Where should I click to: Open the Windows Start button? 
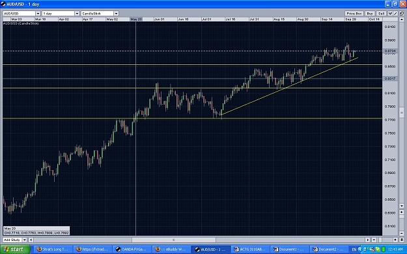(15, 249)
